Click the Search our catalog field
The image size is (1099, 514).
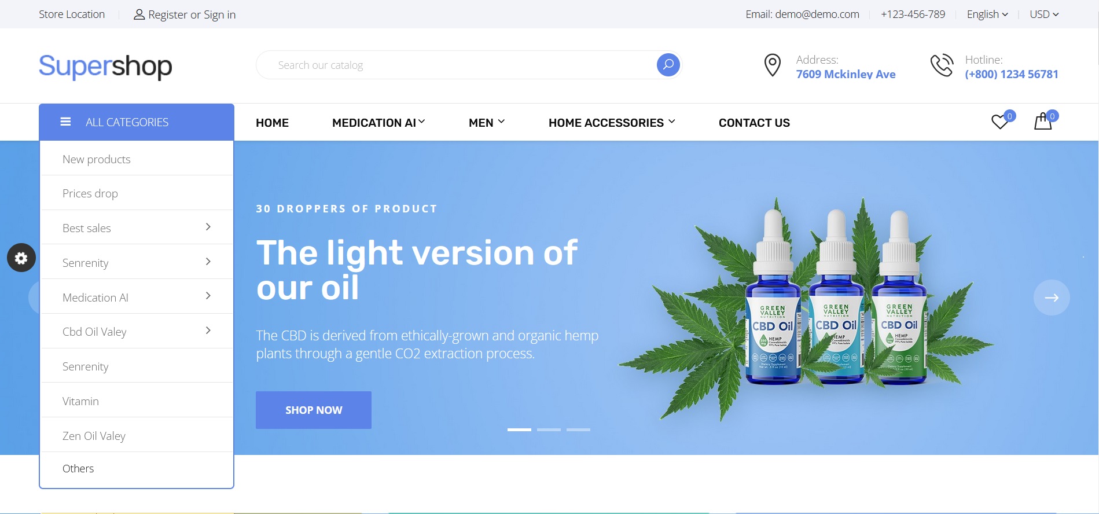(457, 65)
